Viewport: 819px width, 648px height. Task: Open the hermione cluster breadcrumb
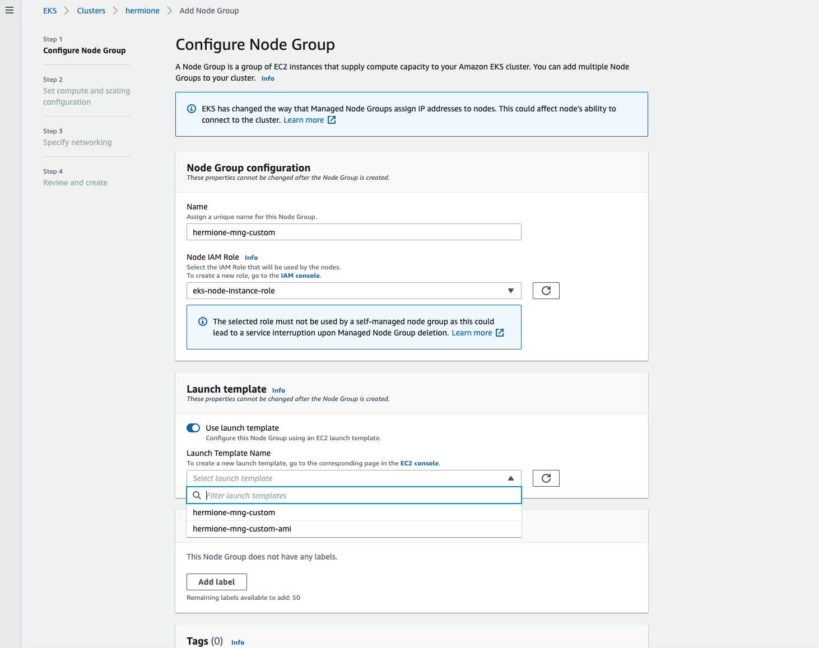coord(142,11)
